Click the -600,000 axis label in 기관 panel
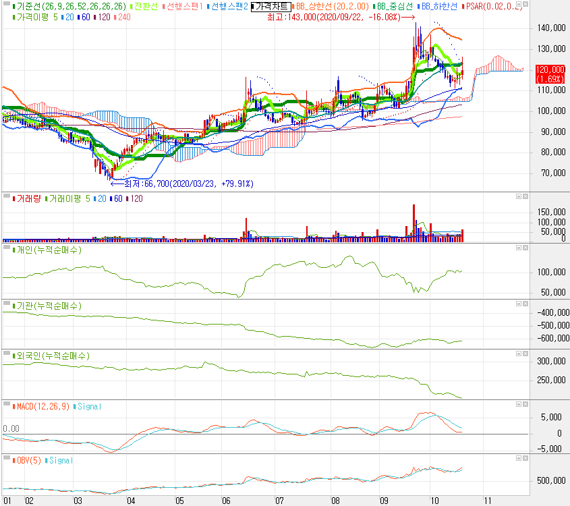 553,338
